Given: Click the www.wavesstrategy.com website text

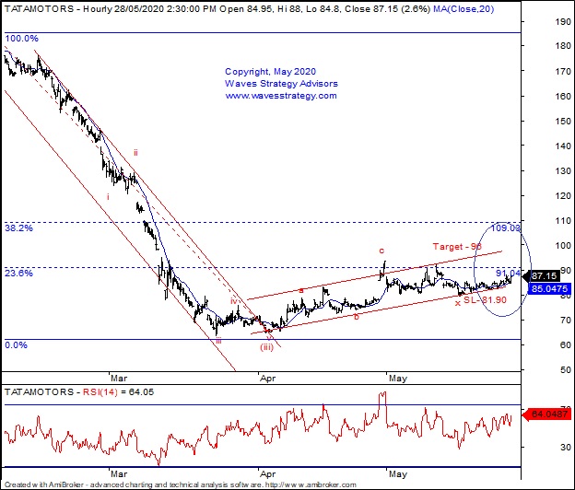Looking at the screenshot, I should 281,96.
